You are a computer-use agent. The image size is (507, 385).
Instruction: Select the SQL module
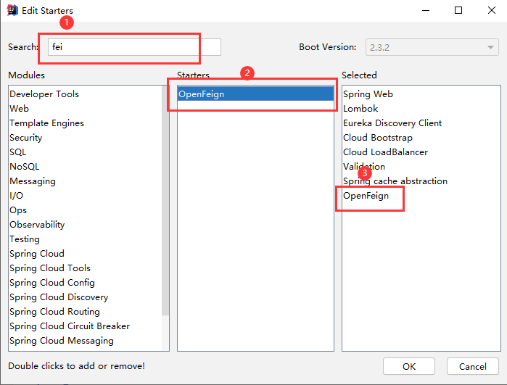pyautogui.click(x=18, y=152)
